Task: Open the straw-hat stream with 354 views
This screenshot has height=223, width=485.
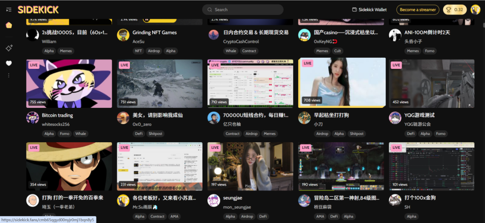Action: (69, 167)
